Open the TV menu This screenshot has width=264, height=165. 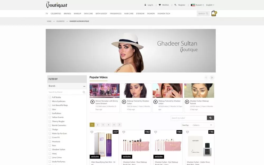tap(47, 13)
